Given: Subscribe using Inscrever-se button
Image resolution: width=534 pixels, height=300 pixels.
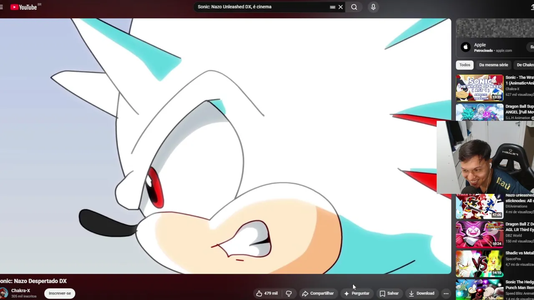Looking at the screenshot, I should (60, 293).
